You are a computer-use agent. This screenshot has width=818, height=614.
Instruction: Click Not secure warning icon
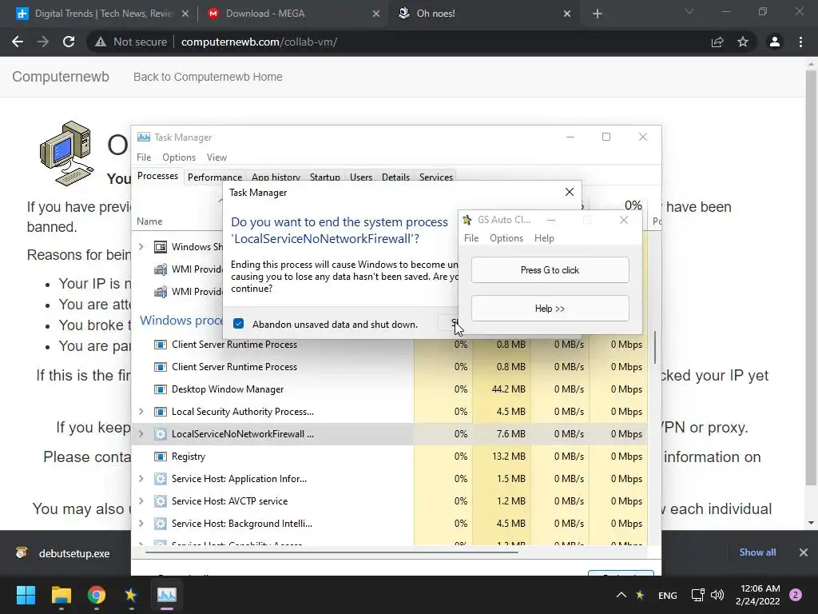pyautogui.click(x=100, y=42)
